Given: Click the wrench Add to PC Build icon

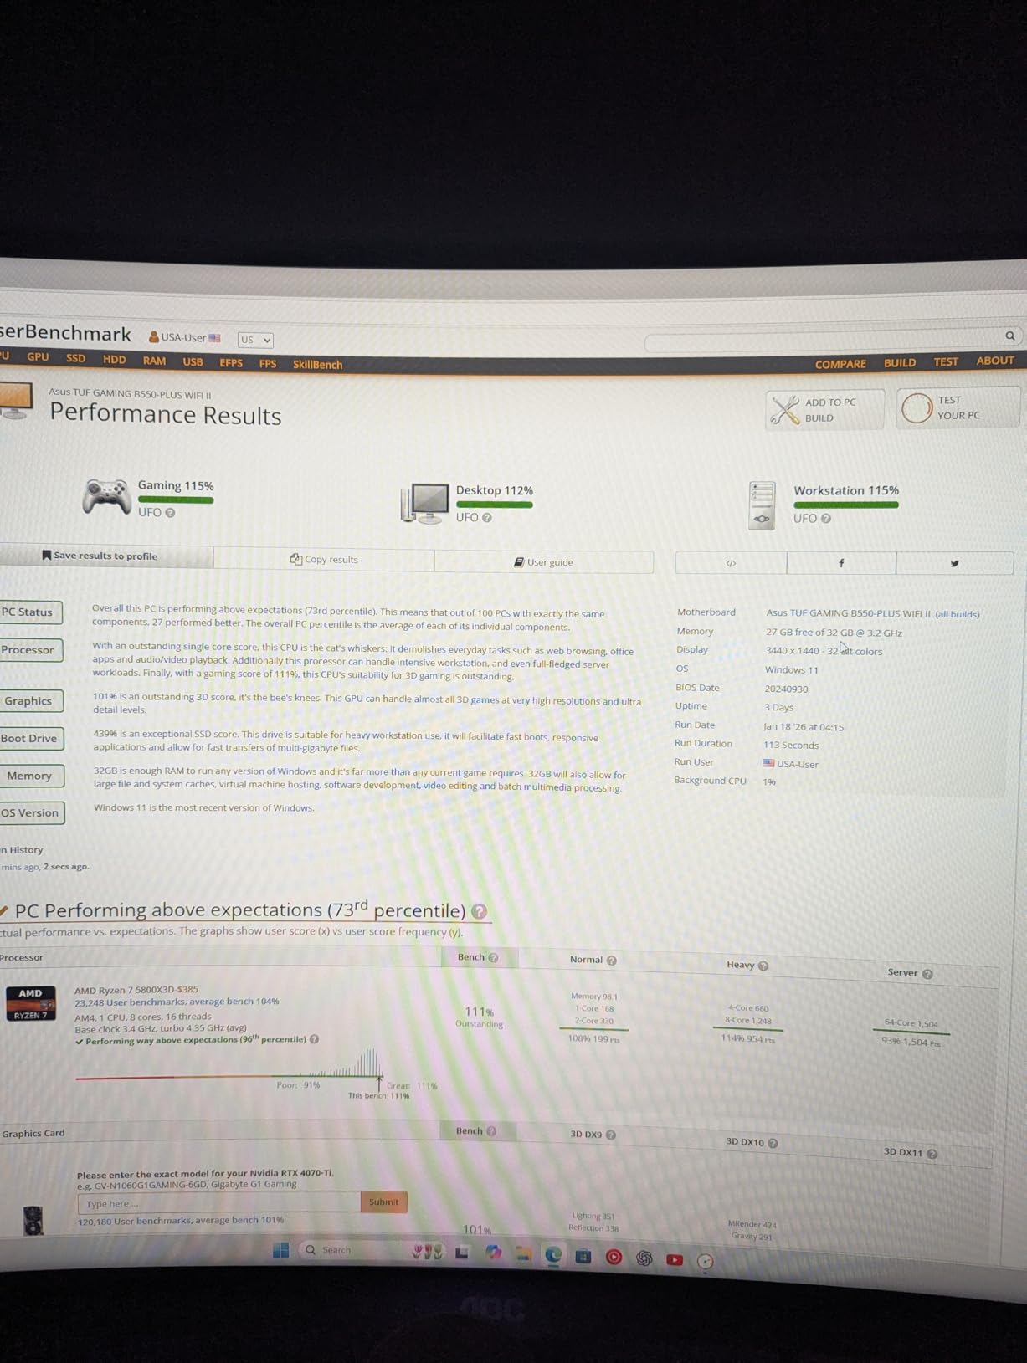Looking at the screenshot, I should point(784,410).
